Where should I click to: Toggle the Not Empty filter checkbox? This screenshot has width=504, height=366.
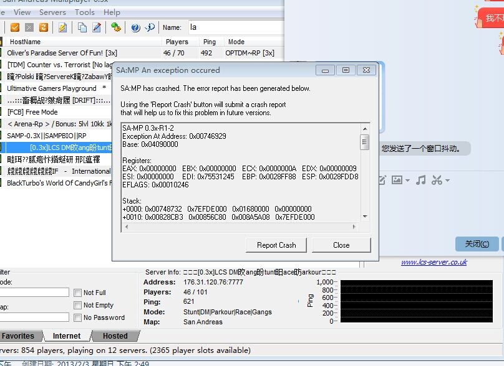[x=77, y=305]
